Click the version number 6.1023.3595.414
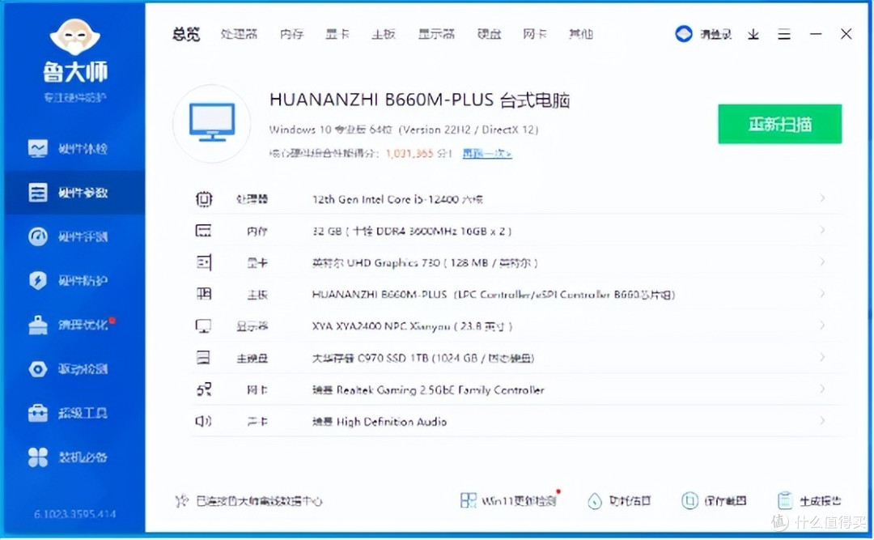 [x=74, y=514]
